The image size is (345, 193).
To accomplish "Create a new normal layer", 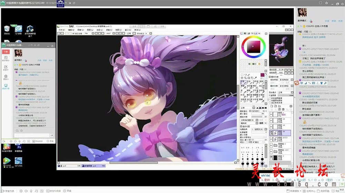I will [272, 106].
